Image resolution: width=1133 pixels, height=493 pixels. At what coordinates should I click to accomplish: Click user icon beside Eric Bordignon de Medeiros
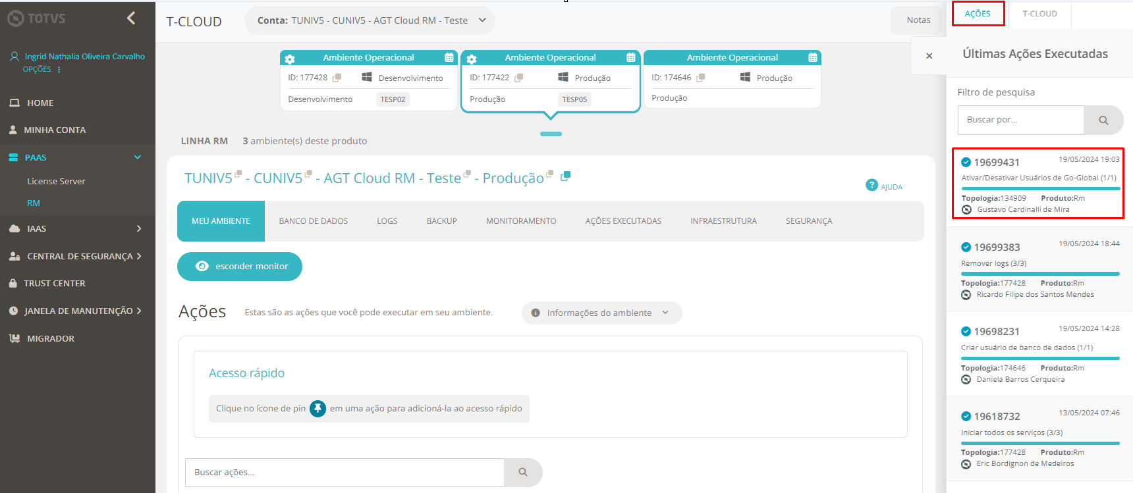pos(966,464)
